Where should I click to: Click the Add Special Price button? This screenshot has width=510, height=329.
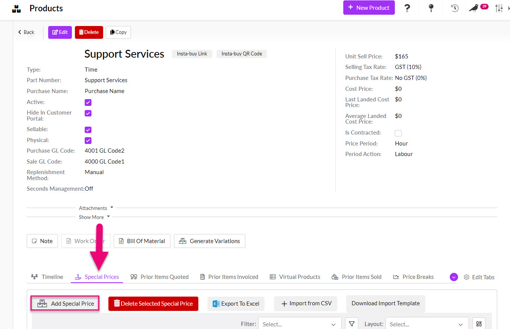pos(65,303)
